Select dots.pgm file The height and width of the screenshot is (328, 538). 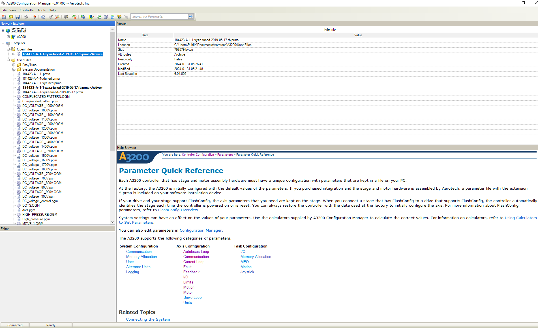(x=29, y=210)
